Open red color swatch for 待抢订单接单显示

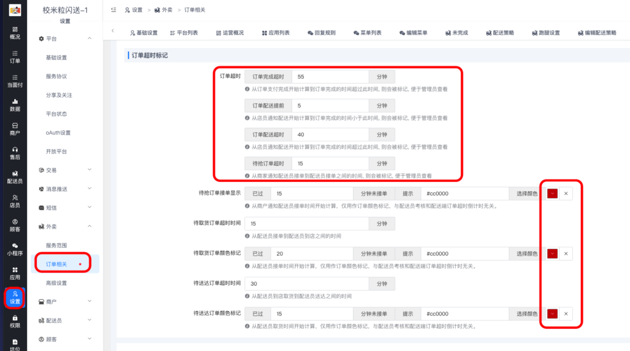coord(552,194)
